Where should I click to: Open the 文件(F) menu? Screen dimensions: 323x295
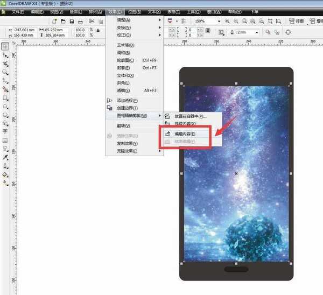click(18, 12)
